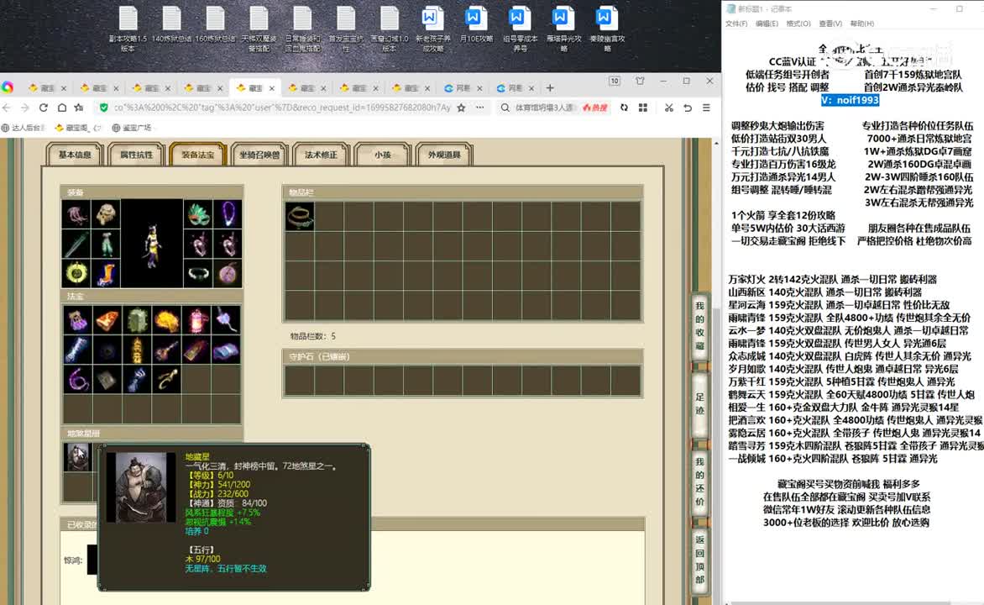Click the orange fan-shaped talisman icon
The height and width of the screenshot is (605, 984).
[107, 320]
